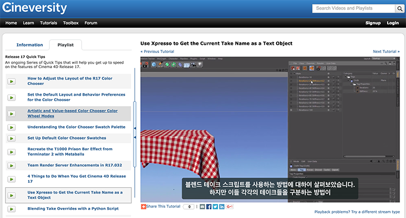The width and height of the screenshot is (406, 218).
Task: Switch to the Playlist tab
Action: (x=66, y=45)
